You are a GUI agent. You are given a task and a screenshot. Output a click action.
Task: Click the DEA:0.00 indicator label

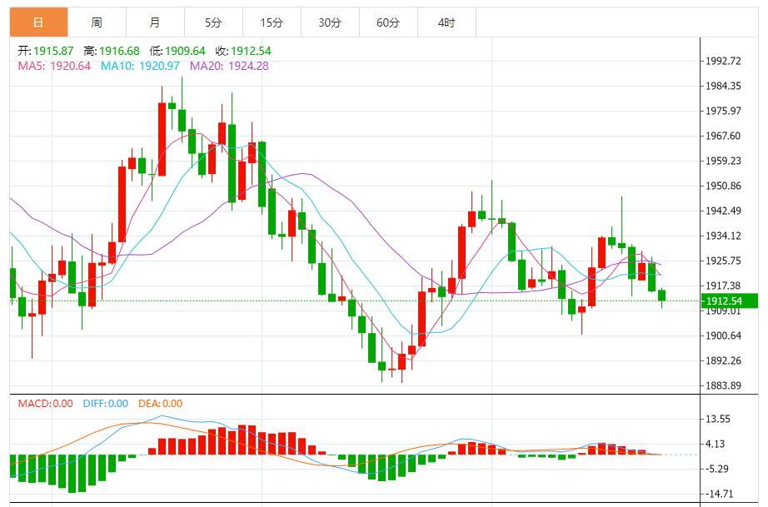pyautogui.click(x=160, y=404)
